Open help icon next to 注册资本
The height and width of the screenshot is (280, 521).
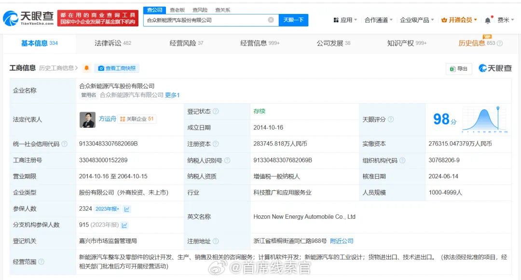216,144
